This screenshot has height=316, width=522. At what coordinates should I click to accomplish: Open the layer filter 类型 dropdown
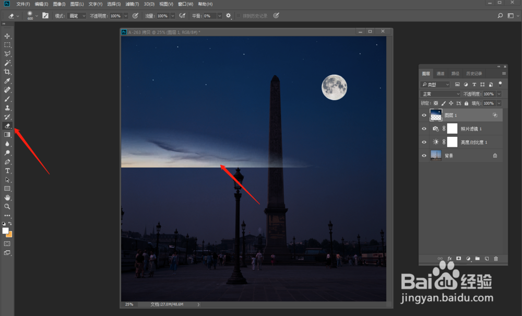coord(435,84)
